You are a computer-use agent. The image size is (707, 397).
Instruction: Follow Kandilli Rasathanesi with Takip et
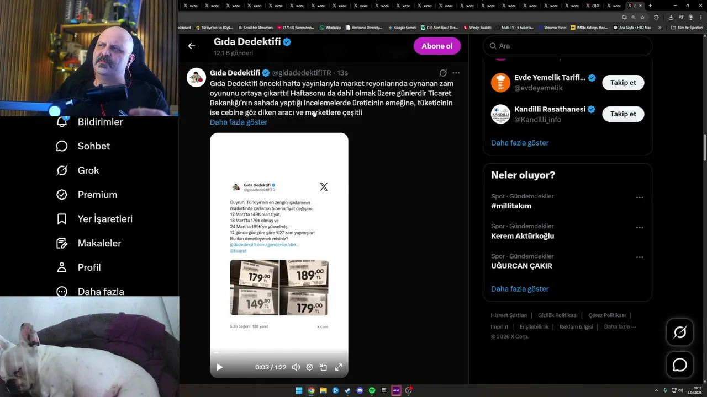(623, 114)
